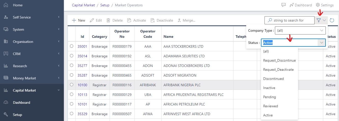This screenshot has width=339, height=121.
Task: Choose Inactive status option
Action: coord(279,88)
